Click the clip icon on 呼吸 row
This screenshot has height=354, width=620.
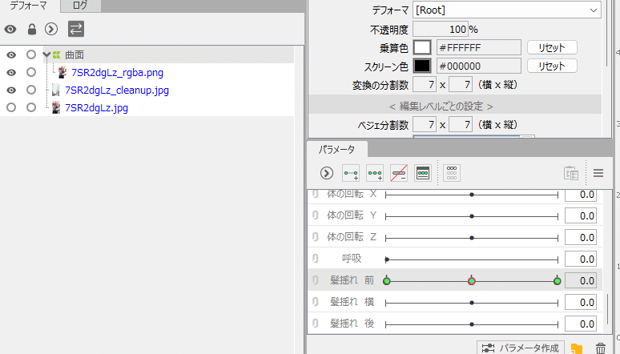click(315, 259)
